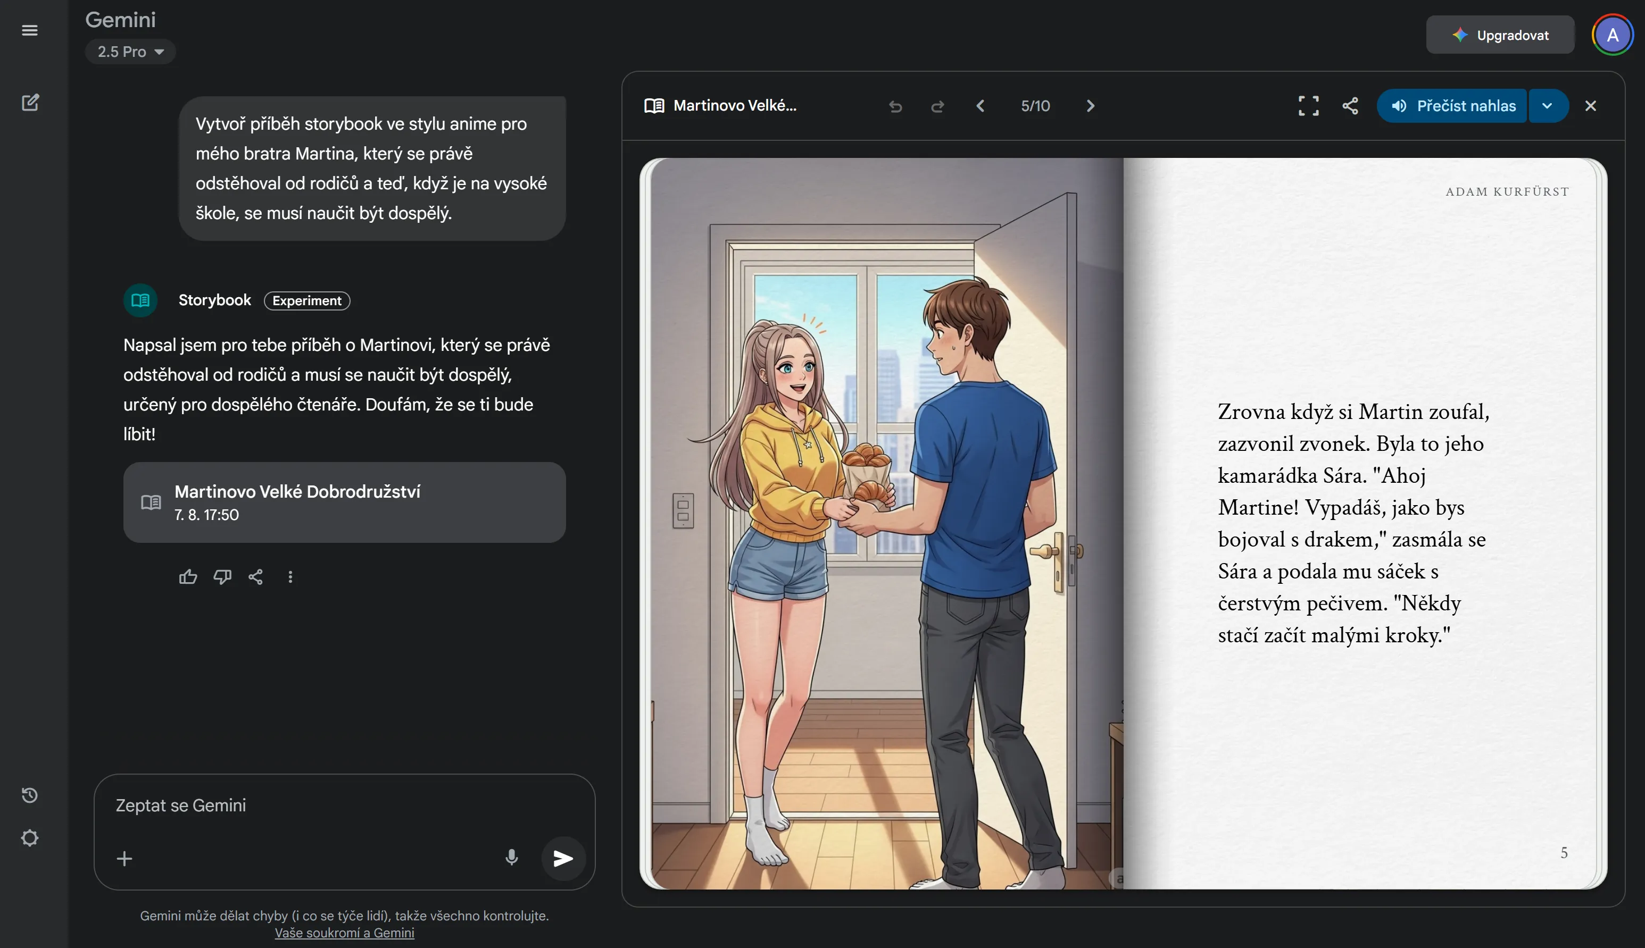Like the response with thumbs up
Viewport: 1645px width, 948px height.
[188, 577]
